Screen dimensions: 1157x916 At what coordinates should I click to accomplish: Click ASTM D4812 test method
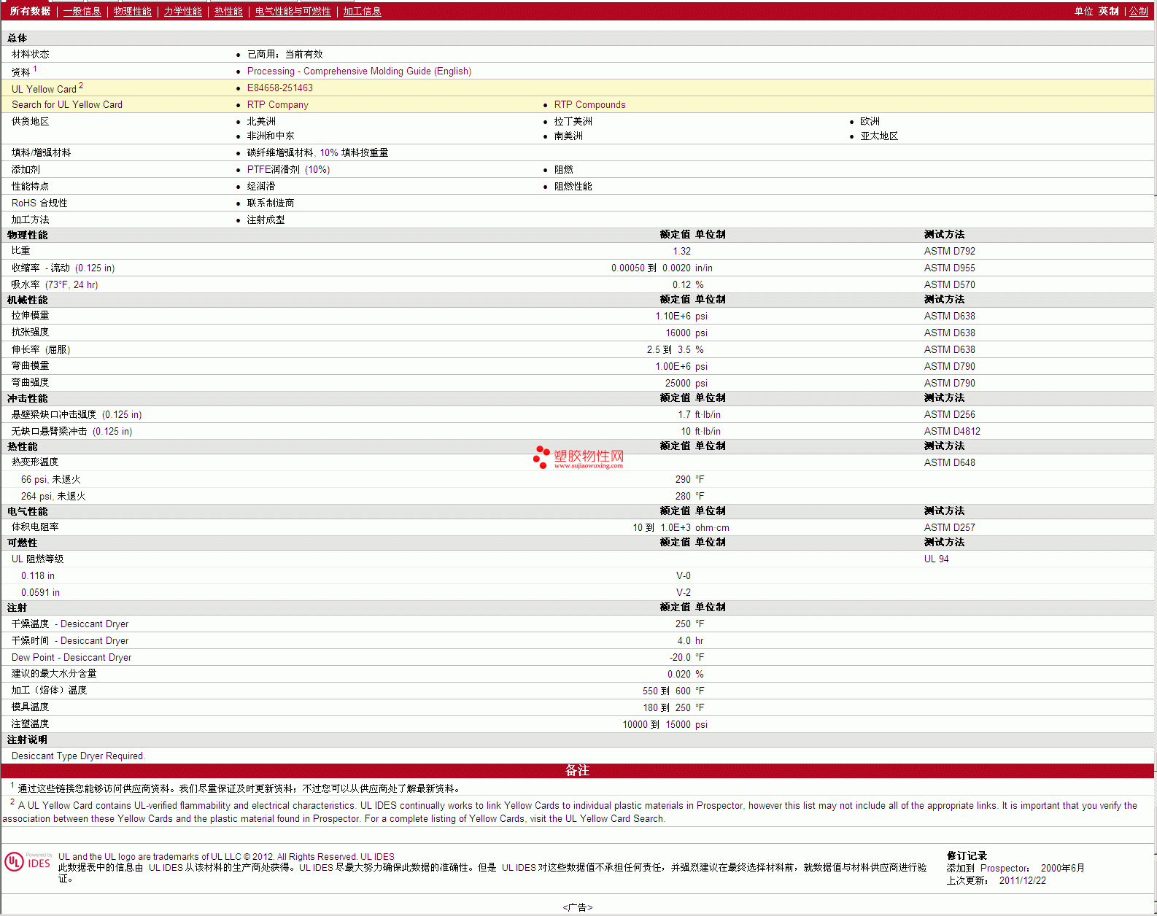pos(952,431)
